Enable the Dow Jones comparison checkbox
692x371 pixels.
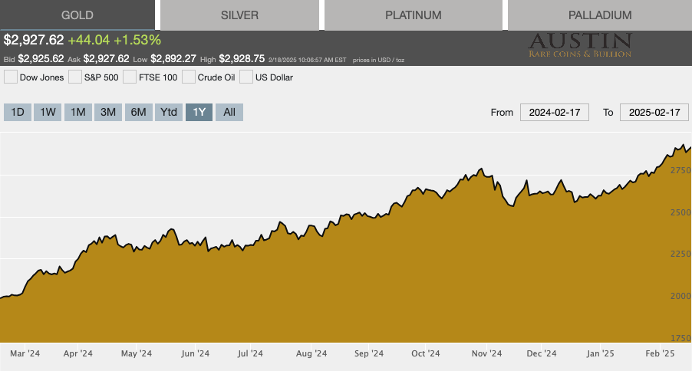[x=11, y=77]
